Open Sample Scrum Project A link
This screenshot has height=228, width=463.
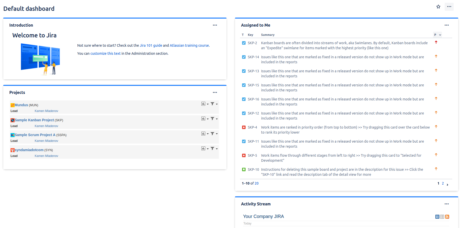click(x=35, y=135)
